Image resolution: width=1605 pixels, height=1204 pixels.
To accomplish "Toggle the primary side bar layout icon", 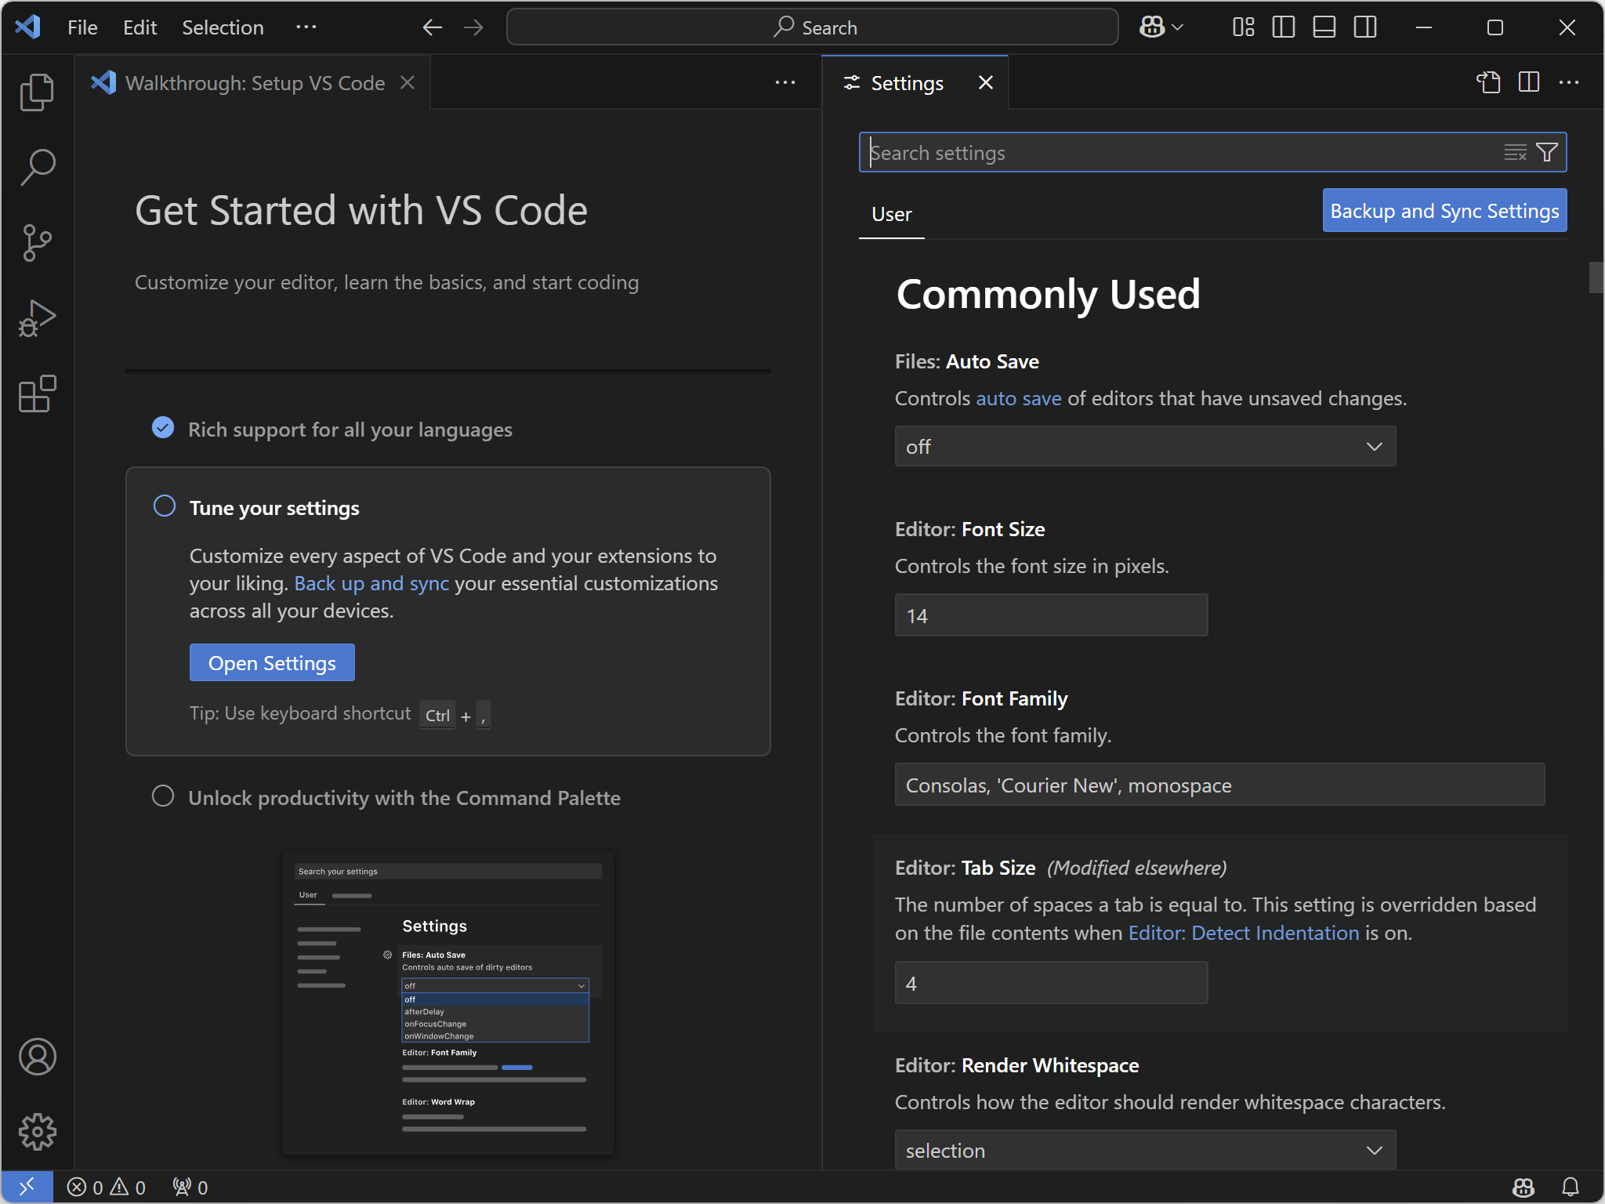I will (1283, 27).
